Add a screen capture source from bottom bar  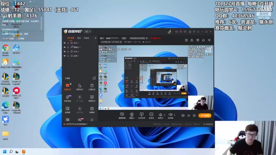click(x=122, y=116)
